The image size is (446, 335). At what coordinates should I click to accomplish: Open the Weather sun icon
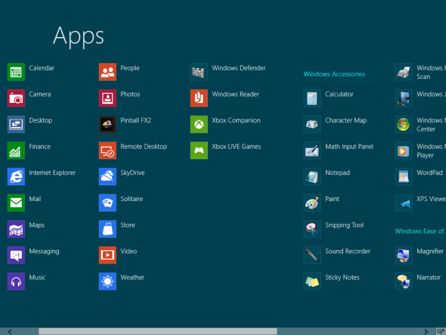(108, 281)
